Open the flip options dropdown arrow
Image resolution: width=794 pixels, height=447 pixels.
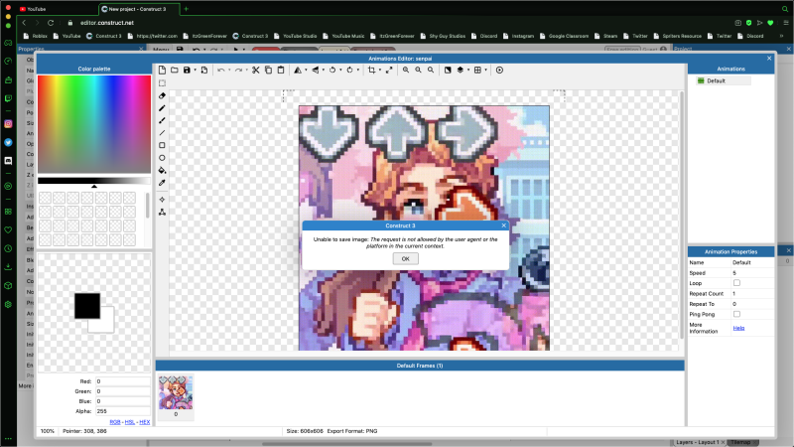click(324, 70)
